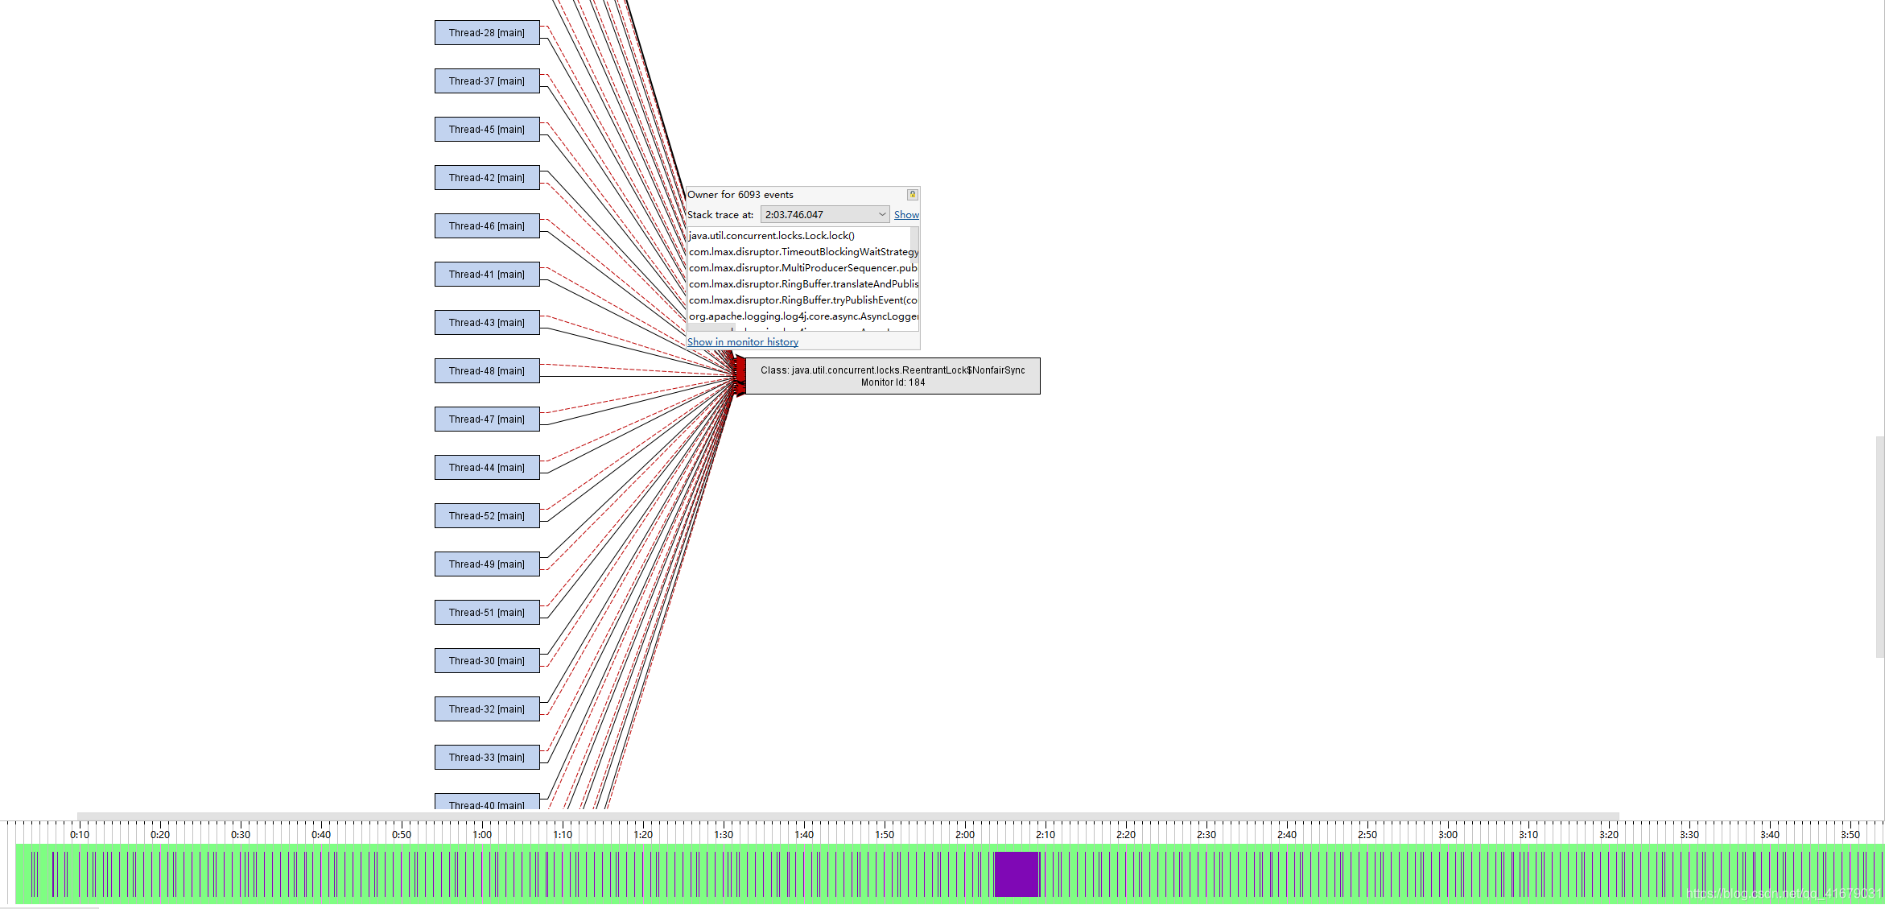Click the stack trace horizontal scrollbar thumb
Viewport: 1889px width, 909px height.
(x=710, y=328)
